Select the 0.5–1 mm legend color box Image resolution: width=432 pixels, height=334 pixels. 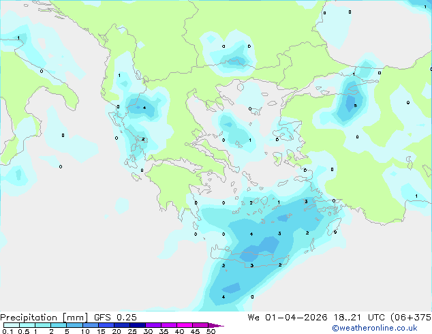click(27, 325)
